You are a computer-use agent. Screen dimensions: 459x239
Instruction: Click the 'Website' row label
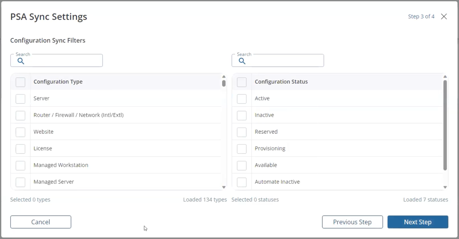43,132
